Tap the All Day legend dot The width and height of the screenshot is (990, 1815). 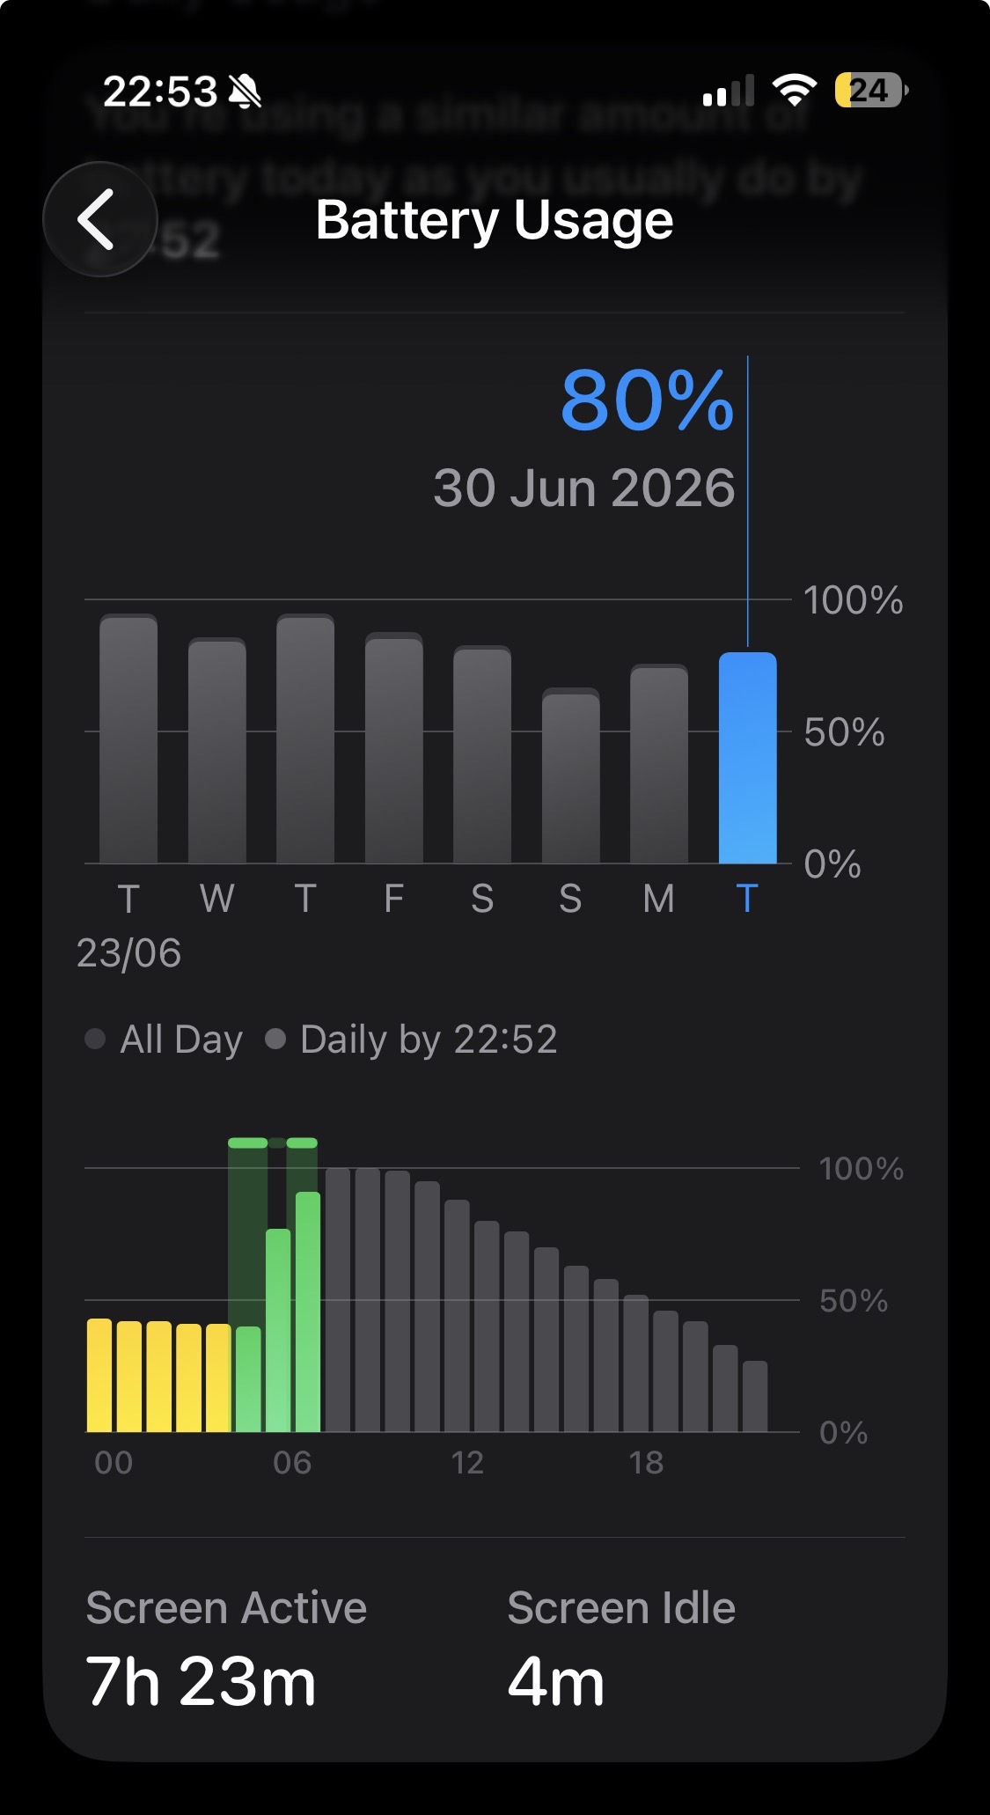point(95,1039)
